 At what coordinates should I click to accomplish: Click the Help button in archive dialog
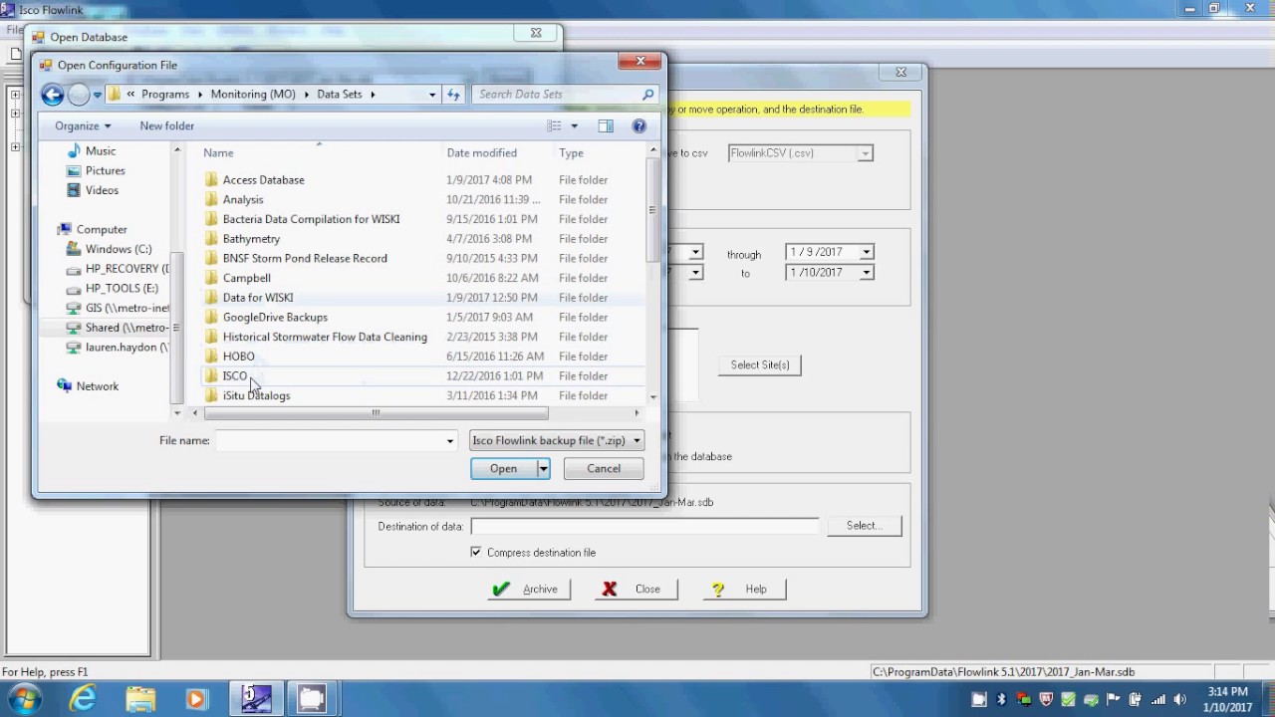tap(744, 590)
